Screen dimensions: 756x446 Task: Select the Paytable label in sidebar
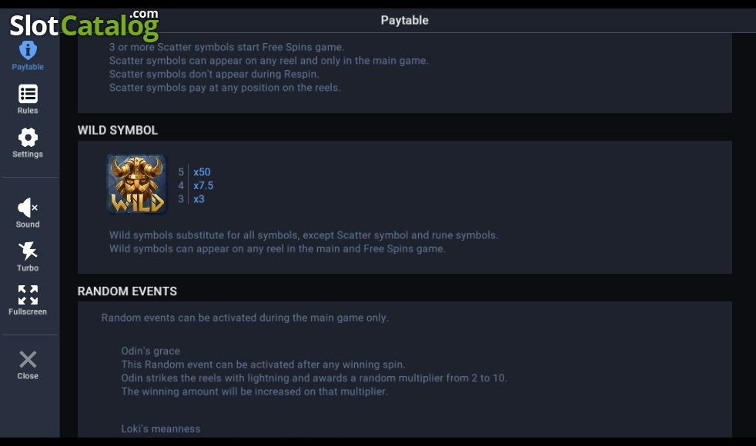[28, 67]
